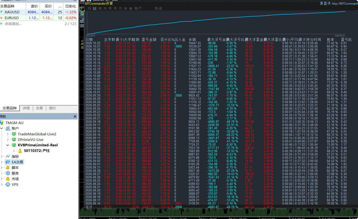Click the DPrimeVU-Live server icon
The width and height of the screenshot is (358, 219).
(x=13, y=140)
